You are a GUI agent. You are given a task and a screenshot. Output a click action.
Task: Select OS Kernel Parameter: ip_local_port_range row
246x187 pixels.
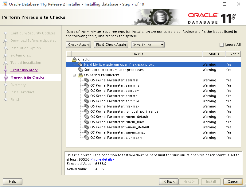(x=154, y=111)
